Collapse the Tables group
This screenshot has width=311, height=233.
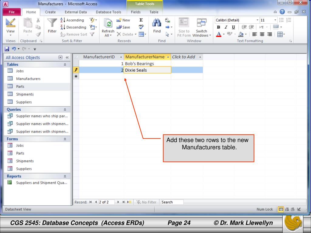(x=65, y=65)
